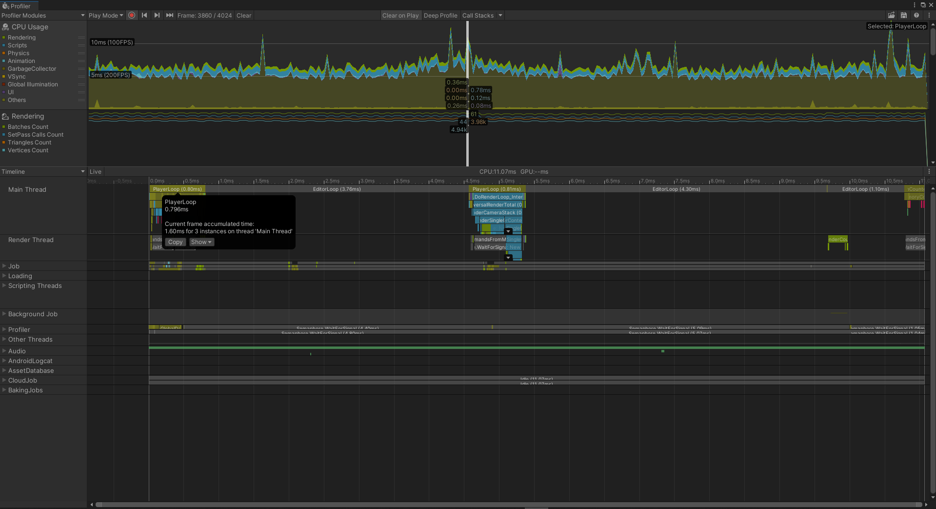The image size is (936, 509).
Task: Click the Rendering module icon
Action: [5, 116]
